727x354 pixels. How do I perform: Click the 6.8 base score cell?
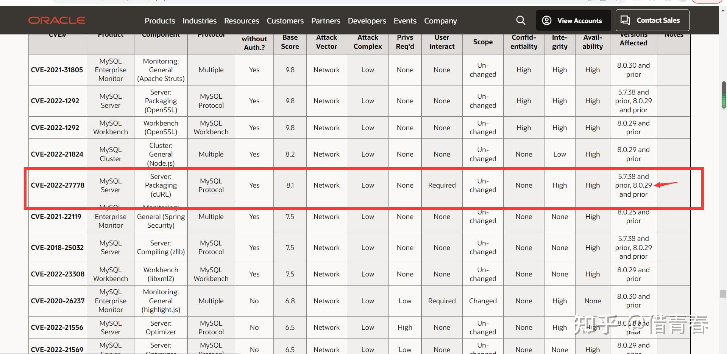290,301
